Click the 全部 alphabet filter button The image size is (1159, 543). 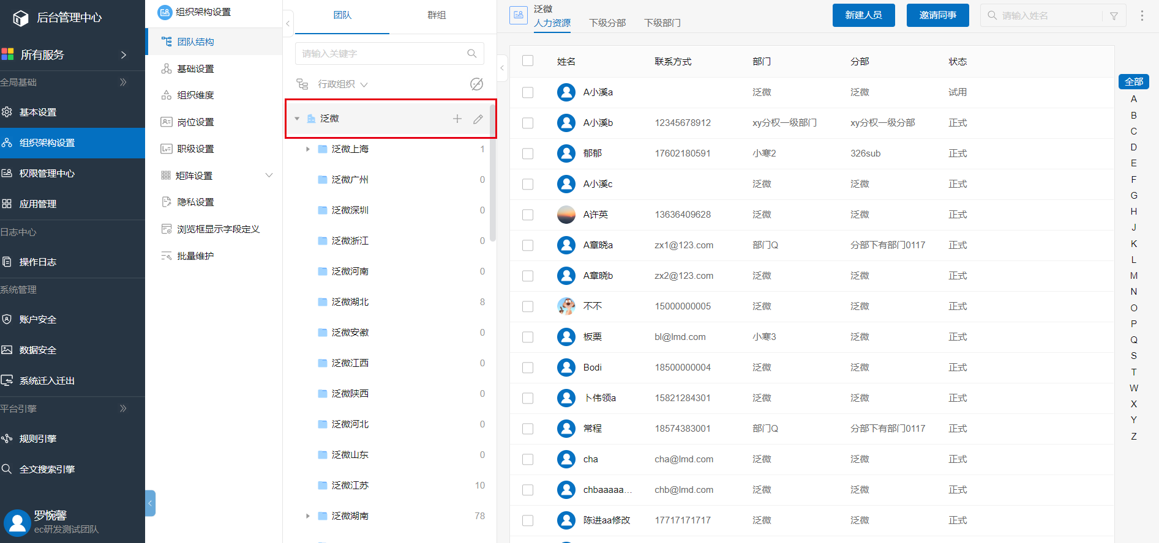(x=1134, y=81)
